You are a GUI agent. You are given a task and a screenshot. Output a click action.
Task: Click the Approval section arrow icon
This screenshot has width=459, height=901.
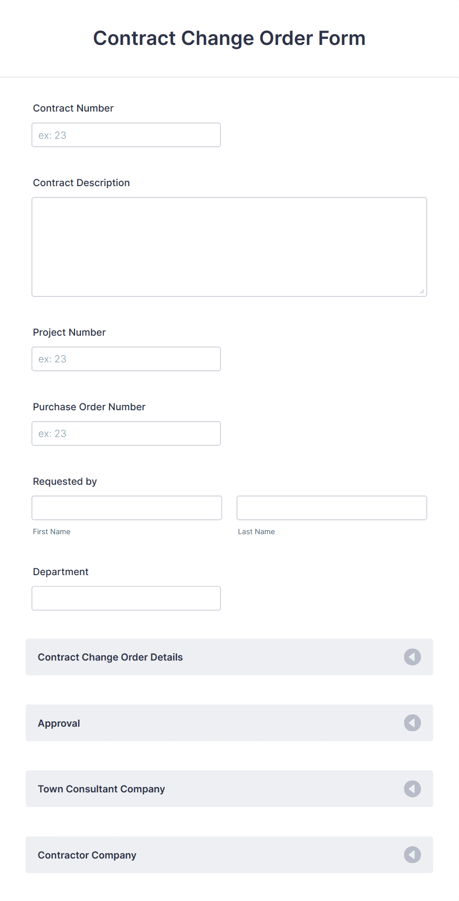tap(412, 723)
